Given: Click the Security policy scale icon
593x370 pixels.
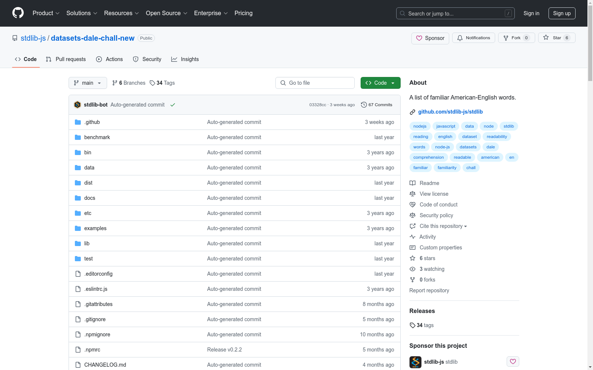Looking at the screenshot, I should click(x=413, y=215).
